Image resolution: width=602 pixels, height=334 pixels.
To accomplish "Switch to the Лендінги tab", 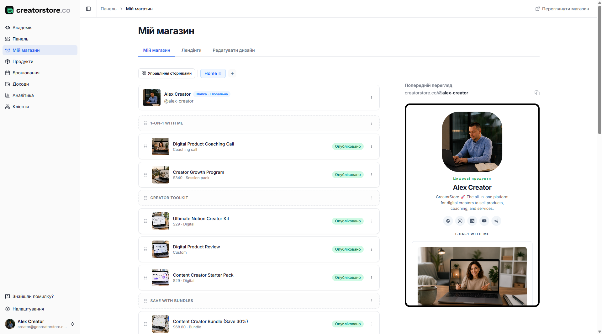I will (191, 50).
